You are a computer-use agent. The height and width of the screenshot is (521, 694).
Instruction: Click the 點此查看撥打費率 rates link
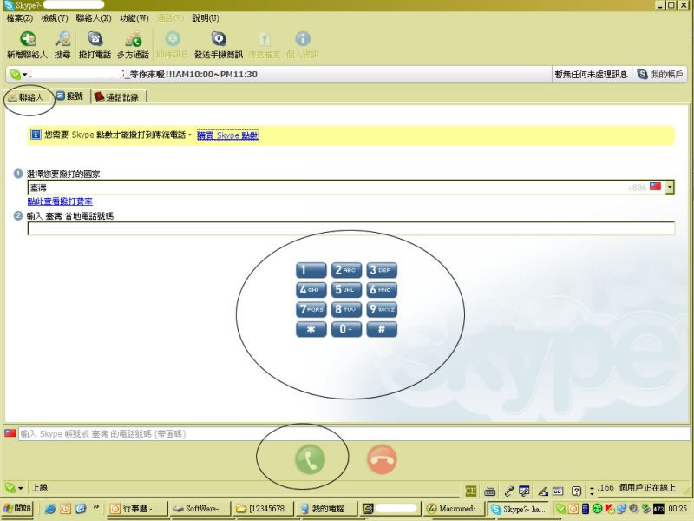60,201
